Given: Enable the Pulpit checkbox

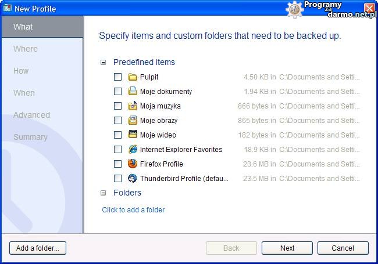Looking at the screenshot, I should (x=118, y=77).
